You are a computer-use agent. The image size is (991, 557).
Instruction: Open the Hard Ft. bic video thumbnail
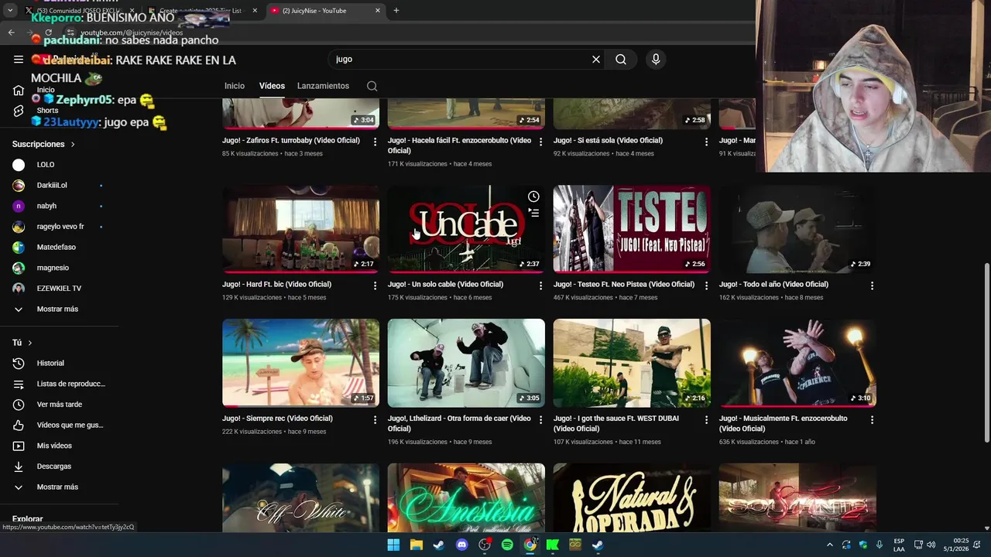coord(300,229)
